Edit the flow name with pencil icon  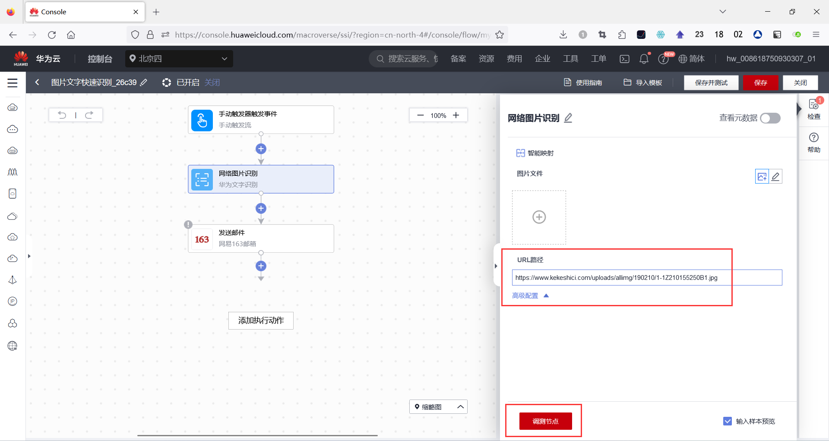pyautogui.click(x=144, y=82)
